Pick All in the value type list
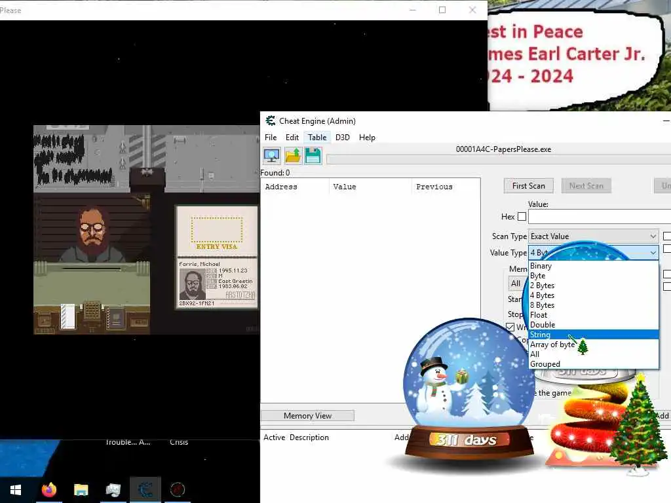Image resolution: width=671 pixels, height=503 pixels. click(594, 354)
